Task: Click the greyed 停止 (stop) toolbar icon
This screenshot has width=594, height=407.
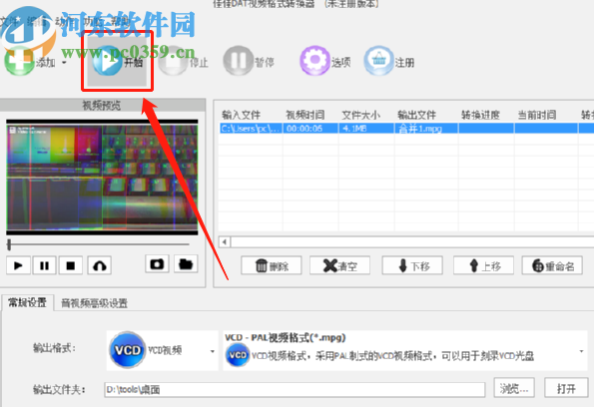Action: (173, 61)
